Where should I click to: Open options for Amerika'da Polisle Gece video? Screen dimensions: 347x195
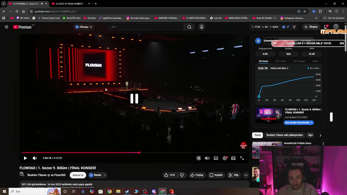pyautogui.click(x=323, y=144)
